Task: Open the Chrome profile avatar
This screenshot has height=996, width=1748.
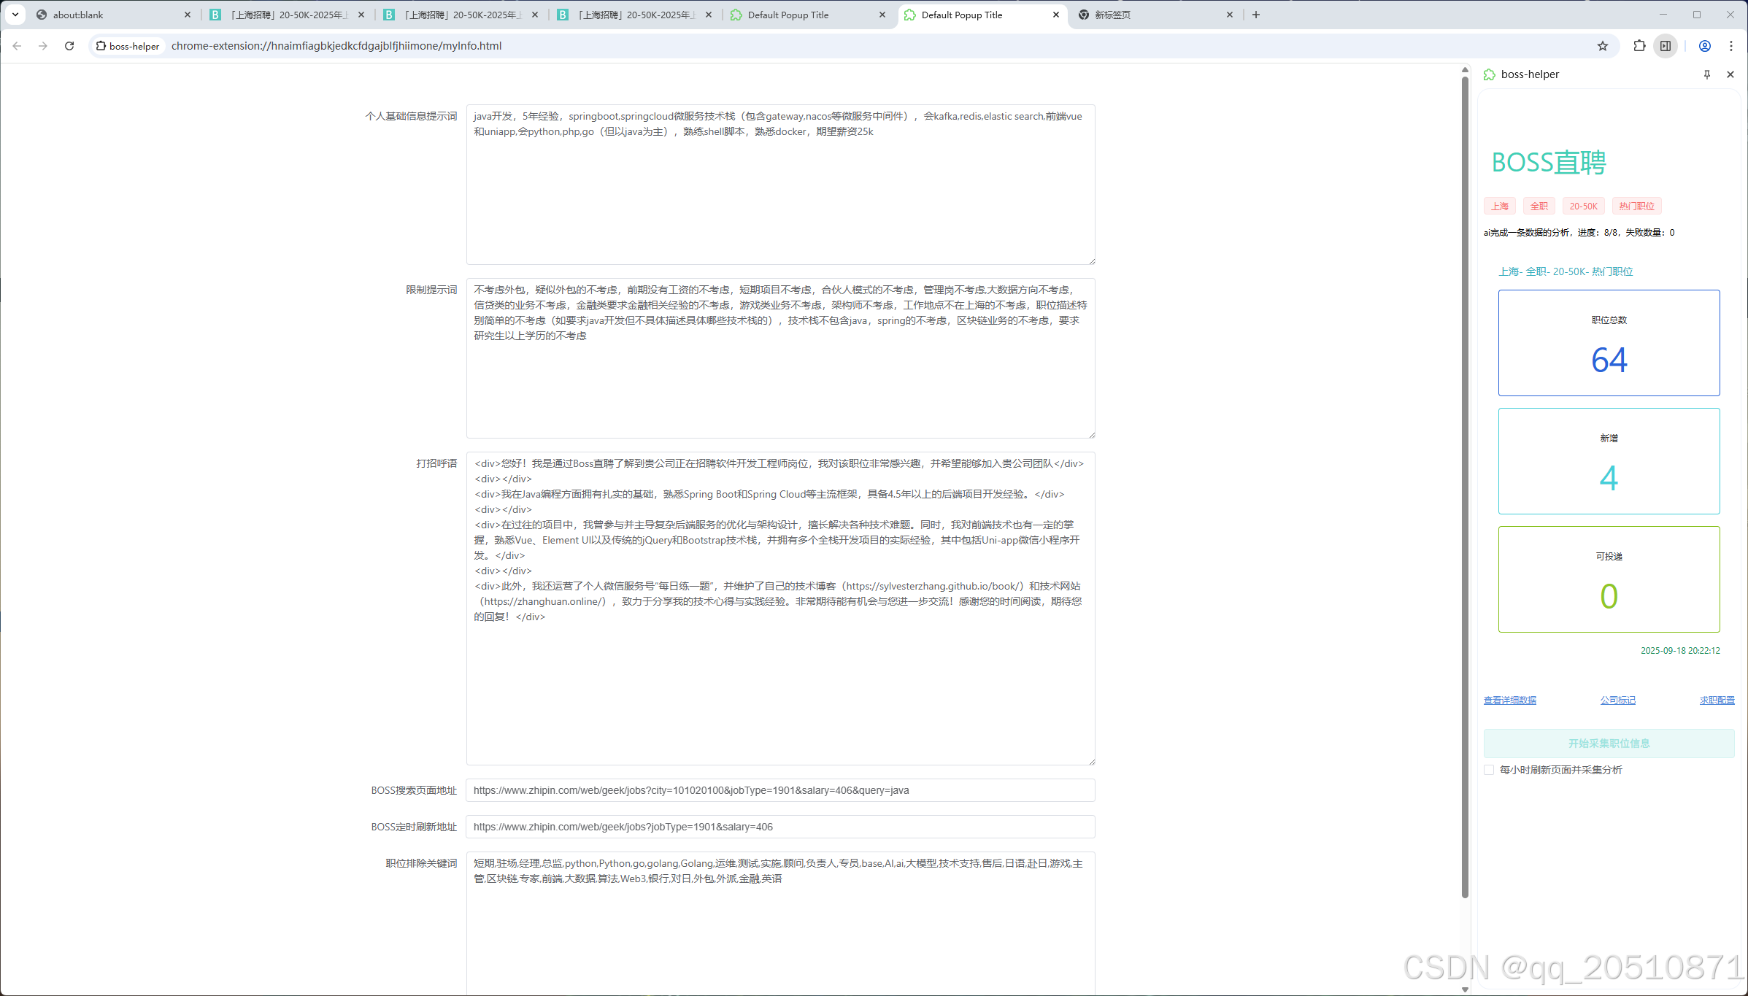Action: pos(1705,46)
